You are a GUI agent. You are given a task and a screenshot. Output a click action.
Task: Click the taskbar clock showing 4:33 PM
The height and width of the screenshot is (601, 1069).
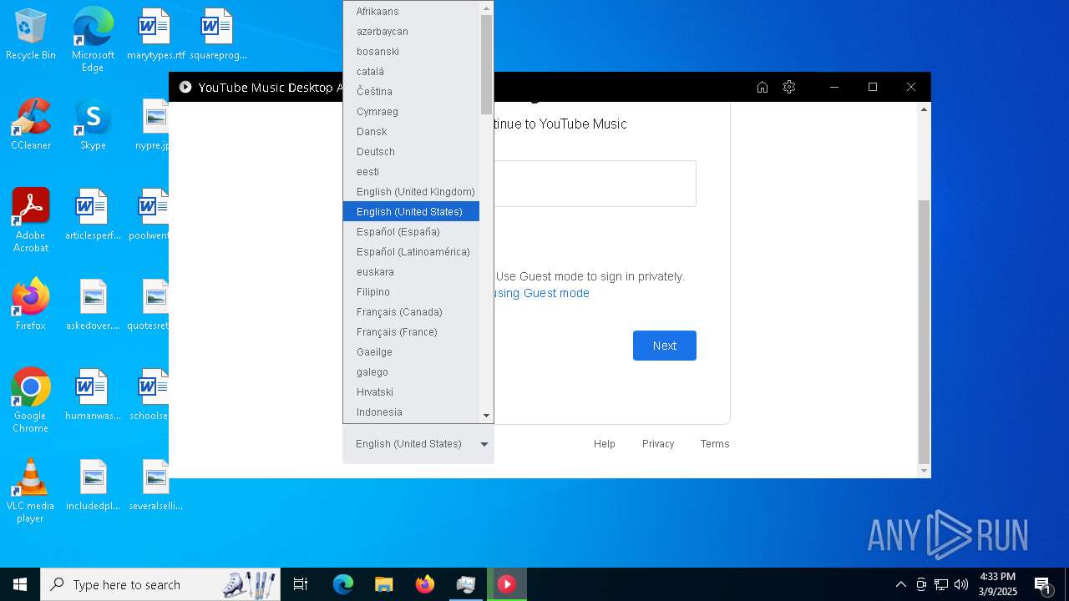(x=998, y=584)
